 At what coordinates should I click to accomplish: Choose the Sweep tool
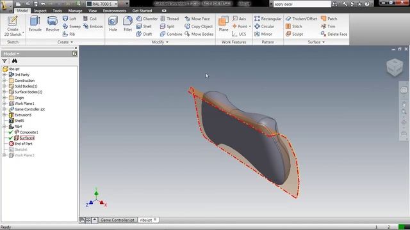[x=72, y=26]
